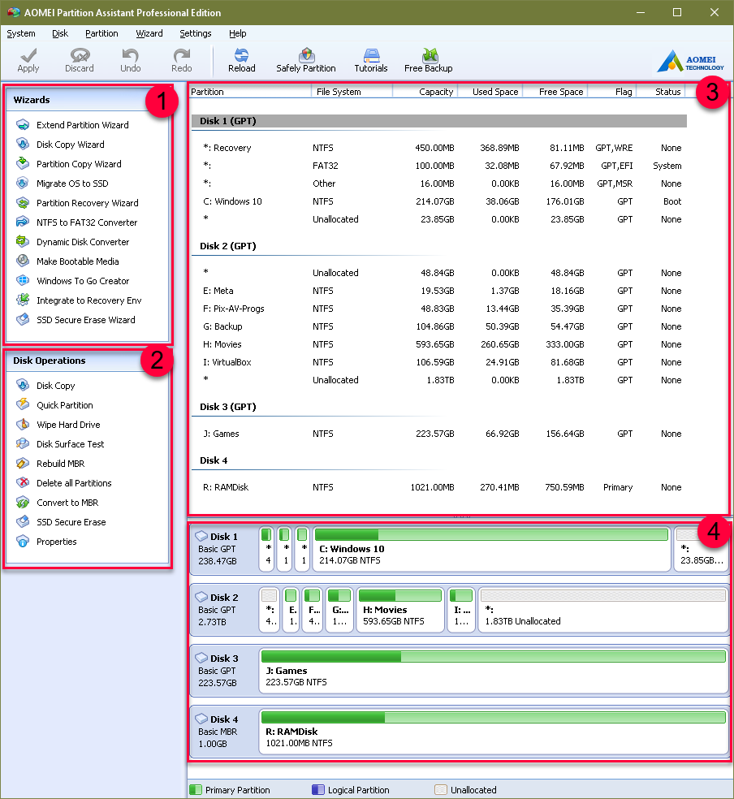The width and height of the screenshot is (734, 799).
Task: Click the Unallocated legend swatch
Action: click(441, 790)
